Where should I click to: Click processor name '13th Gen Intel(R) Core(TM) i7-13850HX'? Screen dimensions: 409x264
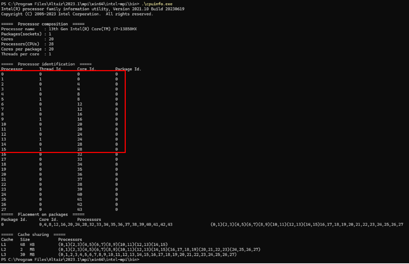[93, 29]
